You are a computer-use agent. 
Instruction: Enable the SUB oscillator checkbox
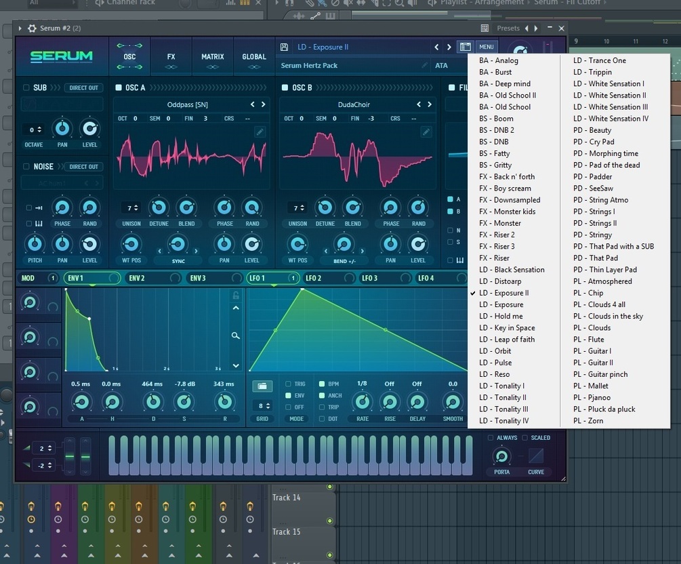[26, 87]
